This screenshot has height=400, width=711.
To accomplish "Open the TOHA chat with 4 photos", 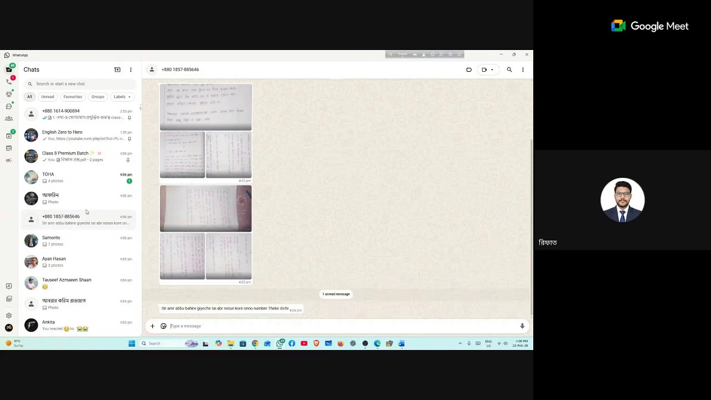I will click(x=79, y=177).
